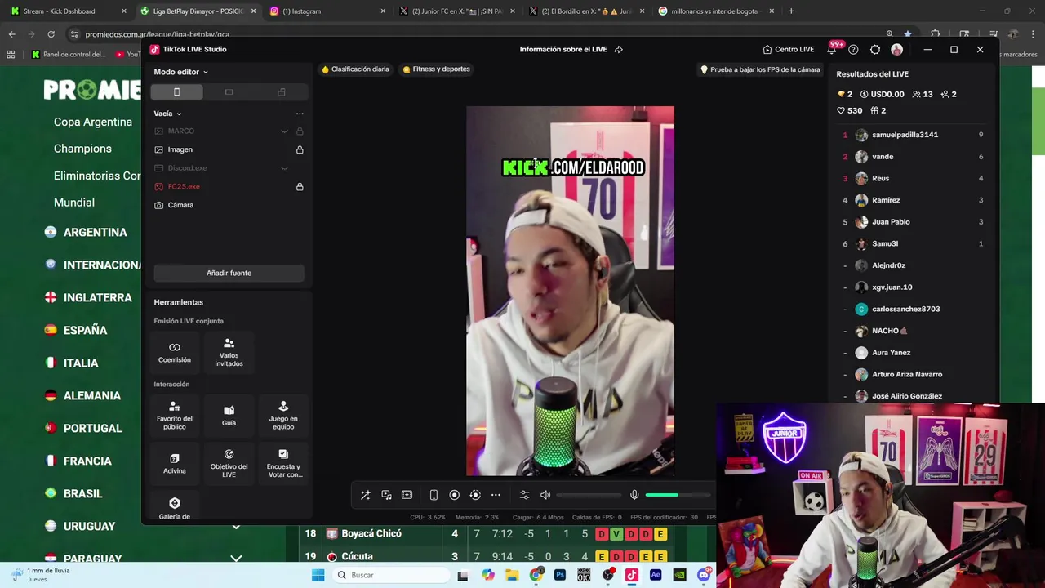
Task: Toggle visibility of the MARCO source
Action: click(284, 131)
